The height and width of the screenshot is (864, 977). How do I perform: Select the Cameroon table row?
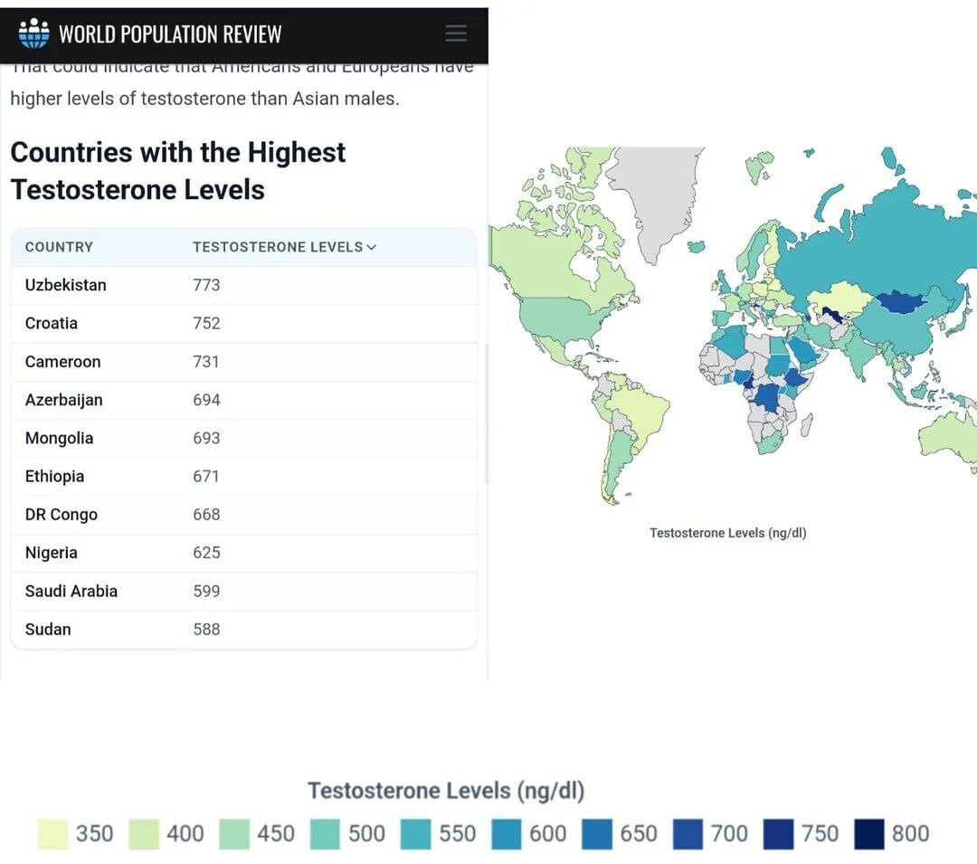243,362
